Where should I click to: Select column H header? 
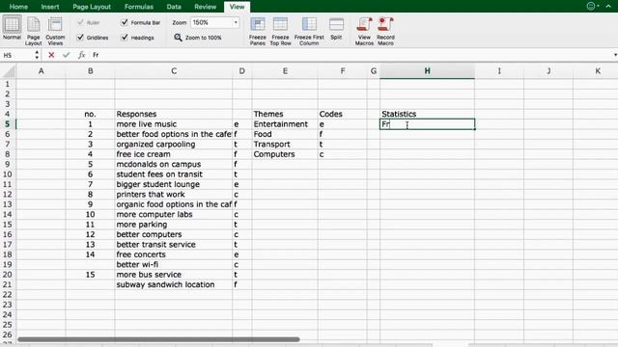(x=427, y=71)
